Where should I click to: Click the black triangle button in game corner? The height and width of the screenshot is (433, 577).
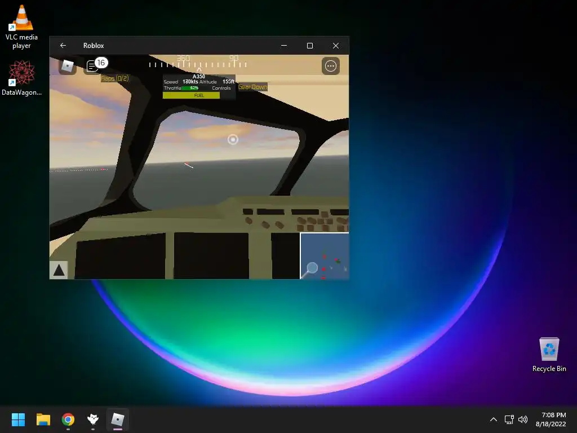click(59, 270)
